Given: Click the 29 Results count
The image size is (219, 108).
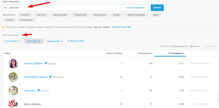Looking at the screenshot, I should pyautogui.click(x=195, y=46).
